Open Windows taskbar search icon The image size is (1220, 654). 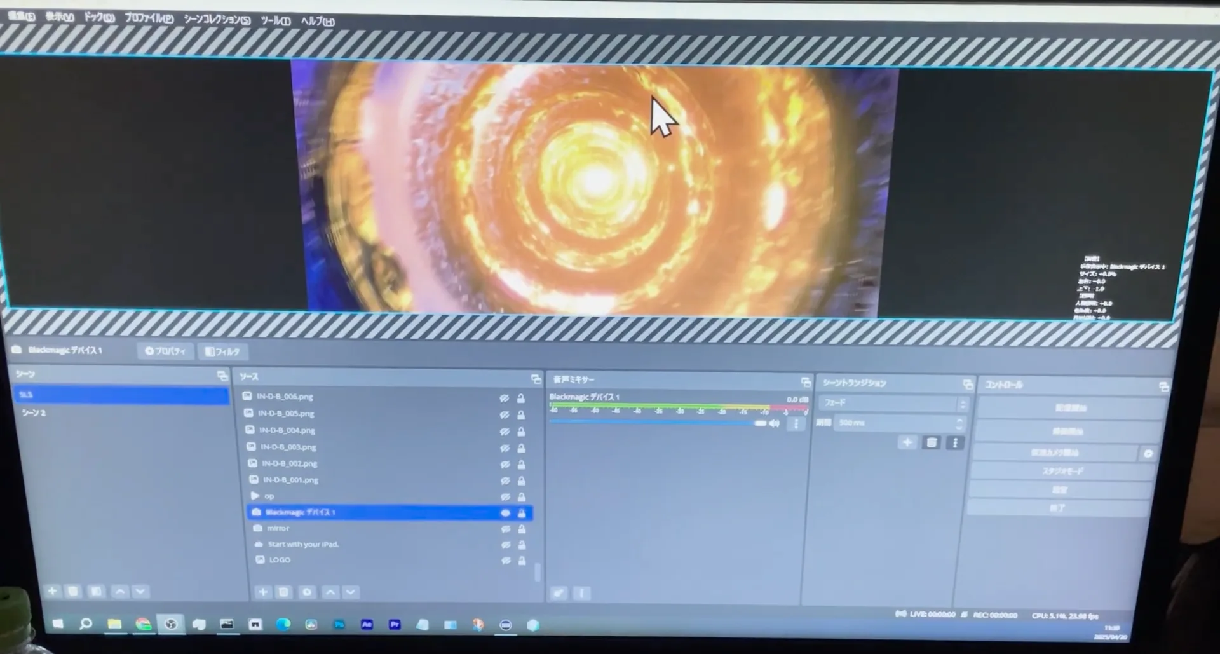[86, 624]
